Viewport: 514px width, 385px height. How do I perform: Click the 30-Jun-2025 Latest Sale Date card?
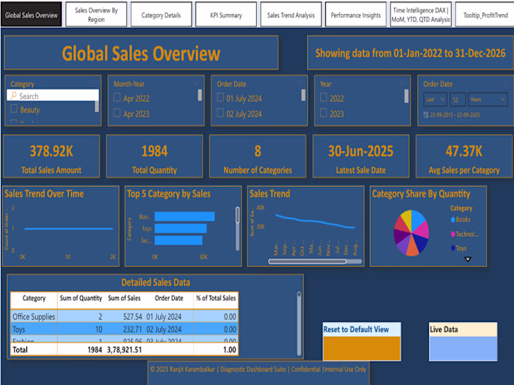click(x=361, y=156)
